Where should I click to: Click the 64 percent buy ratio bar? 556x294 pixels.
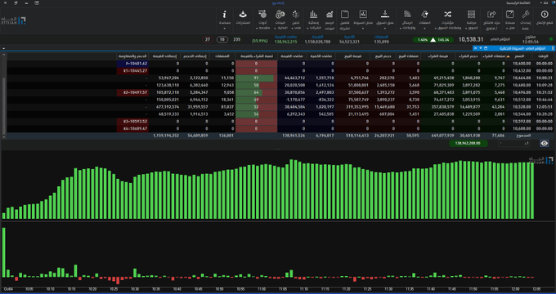[256, 92]
